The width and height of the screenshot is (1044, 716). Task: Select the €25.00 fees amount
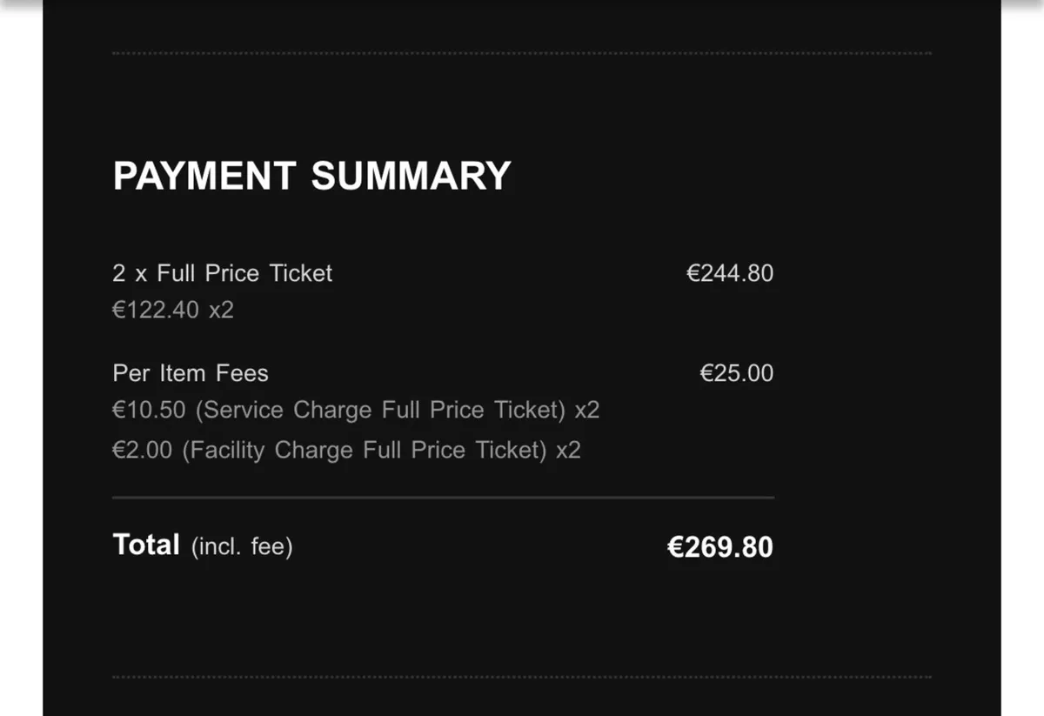pyautogui.click(x=736, y=373)
